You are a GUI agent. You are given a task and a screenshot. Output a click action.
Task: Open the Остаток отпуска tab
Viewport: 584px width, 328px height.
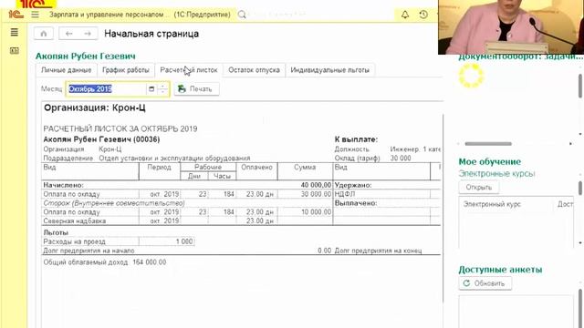[254, 70]
